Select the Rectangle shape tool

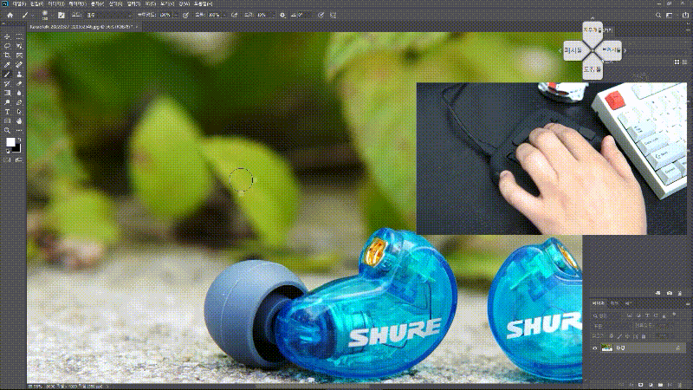[x=7, y=121]
